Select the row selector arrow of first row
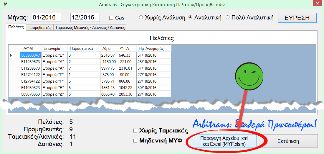Screen dimensions: 324x154 (x=14, y=55)
